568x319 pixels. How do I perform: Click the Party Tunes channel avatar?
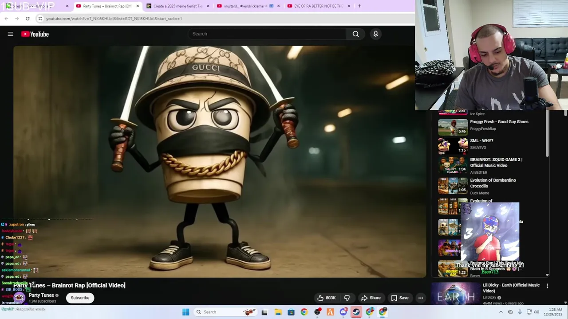pos(19,298)
